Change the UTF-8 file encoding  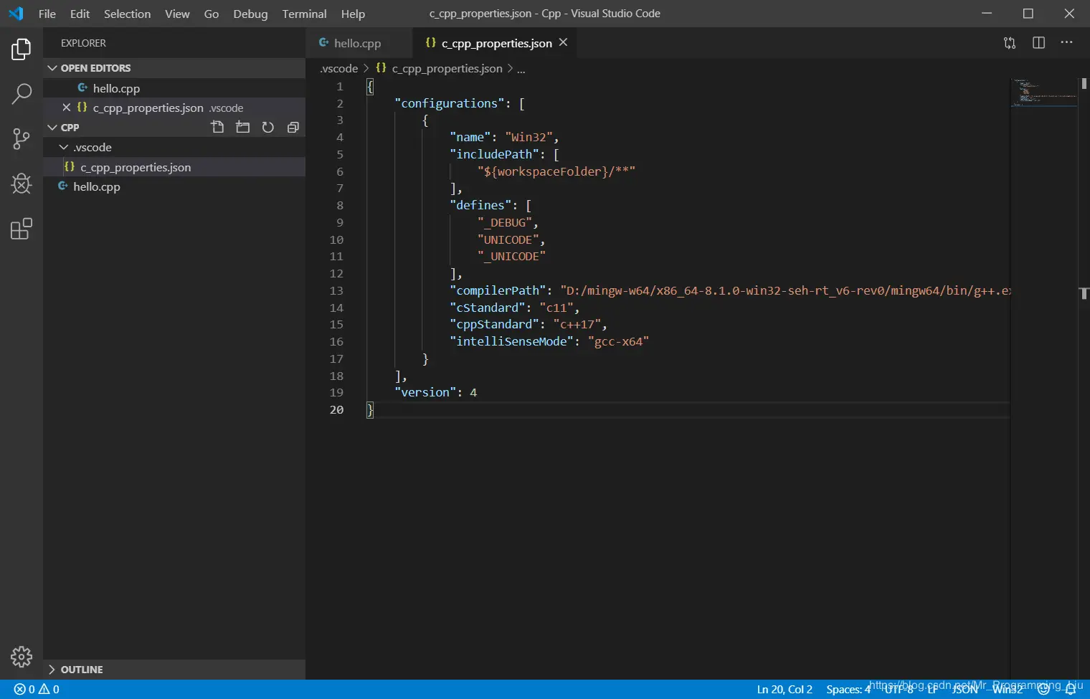point(899,689)
